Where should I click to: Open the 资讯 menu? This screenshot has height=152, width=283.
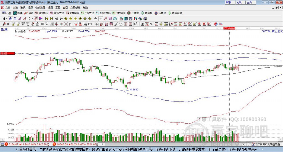pos(23,7)
